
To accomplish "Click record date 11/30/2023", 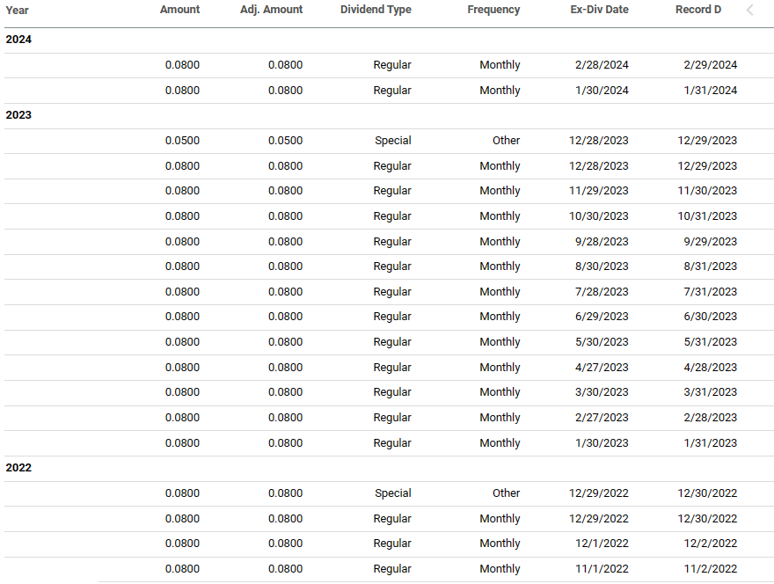I will point(707,191).
